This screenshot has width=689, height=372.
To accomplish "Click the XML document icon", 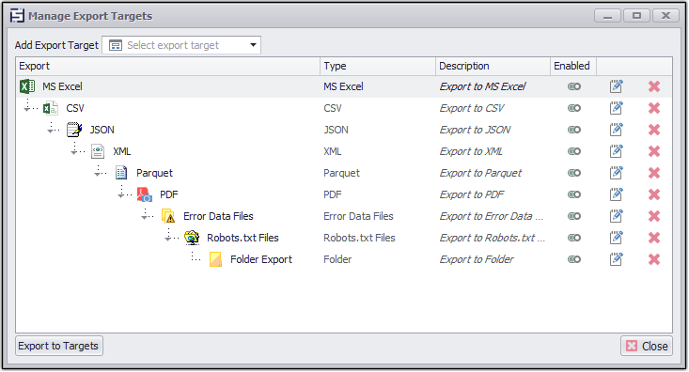I will (98, 151).
